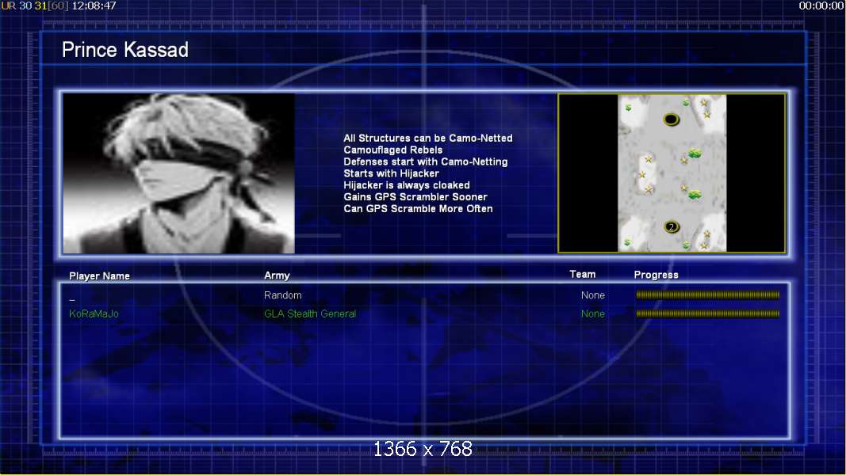The width and height of the screenshot is (846, 475).
Task: Click 'All Structures can be Camo-Netted' line
Action: coord(428,138)
